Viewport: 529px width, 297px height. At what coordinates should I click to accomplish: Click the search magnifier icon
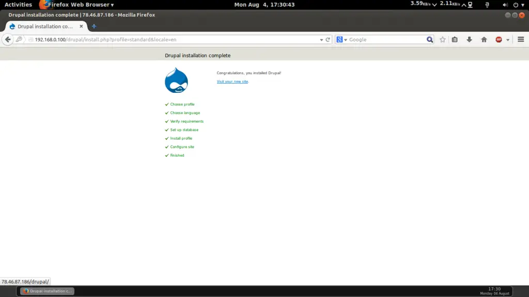[429, 39]
